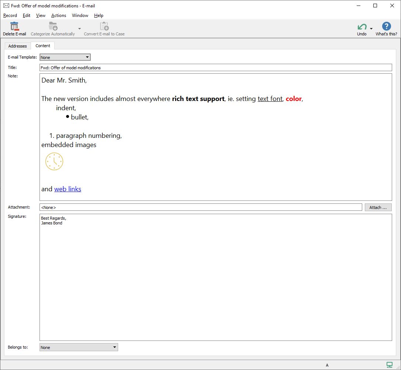
Task: Open Categorize Automatically dropdown arrow
Action: [79, 29]
